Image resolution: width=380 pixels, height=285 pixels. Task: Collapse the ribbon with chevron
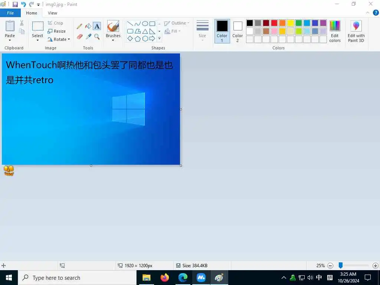[368, 13]
